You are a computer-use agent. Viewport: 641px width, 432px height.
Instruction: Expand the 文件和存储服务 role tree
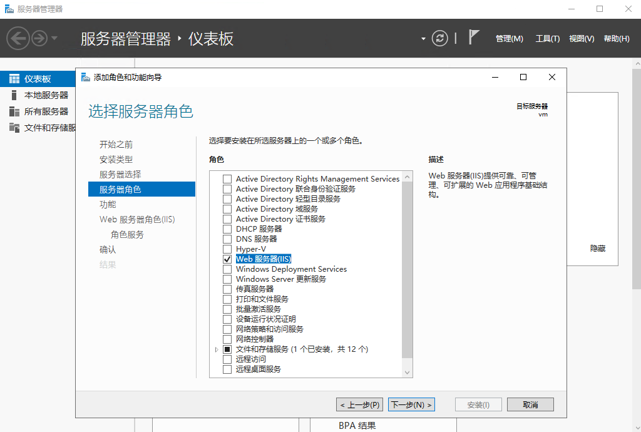[217, 349]
